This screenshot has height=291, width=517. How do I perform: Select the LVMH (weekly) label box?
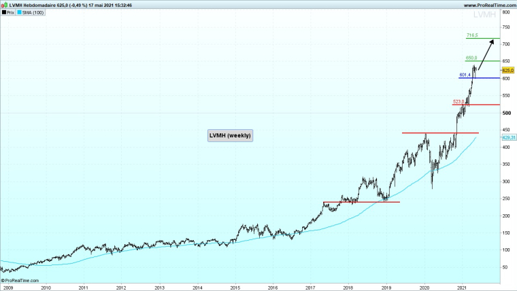click(x=230, y=135)
